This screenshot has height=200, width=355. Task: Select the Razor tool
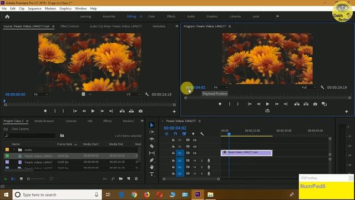coord(151,146)
